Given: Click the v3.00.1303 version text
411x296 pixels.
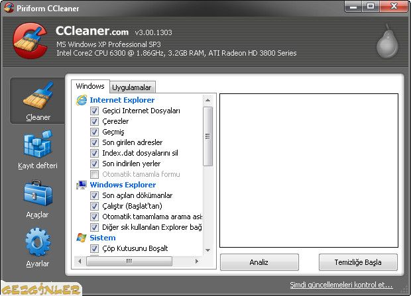Looking at the screenshot, I should pos(154,32).
